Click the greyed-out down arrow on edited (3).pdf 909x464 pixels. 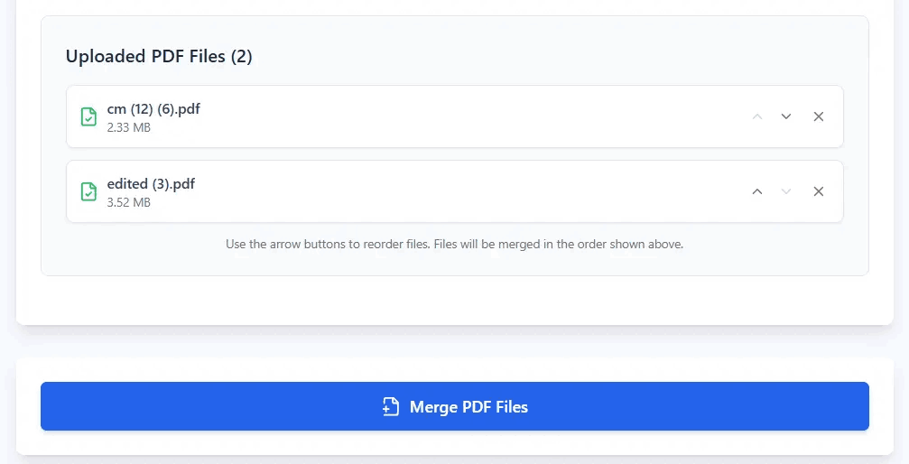[x=786, y=191]
